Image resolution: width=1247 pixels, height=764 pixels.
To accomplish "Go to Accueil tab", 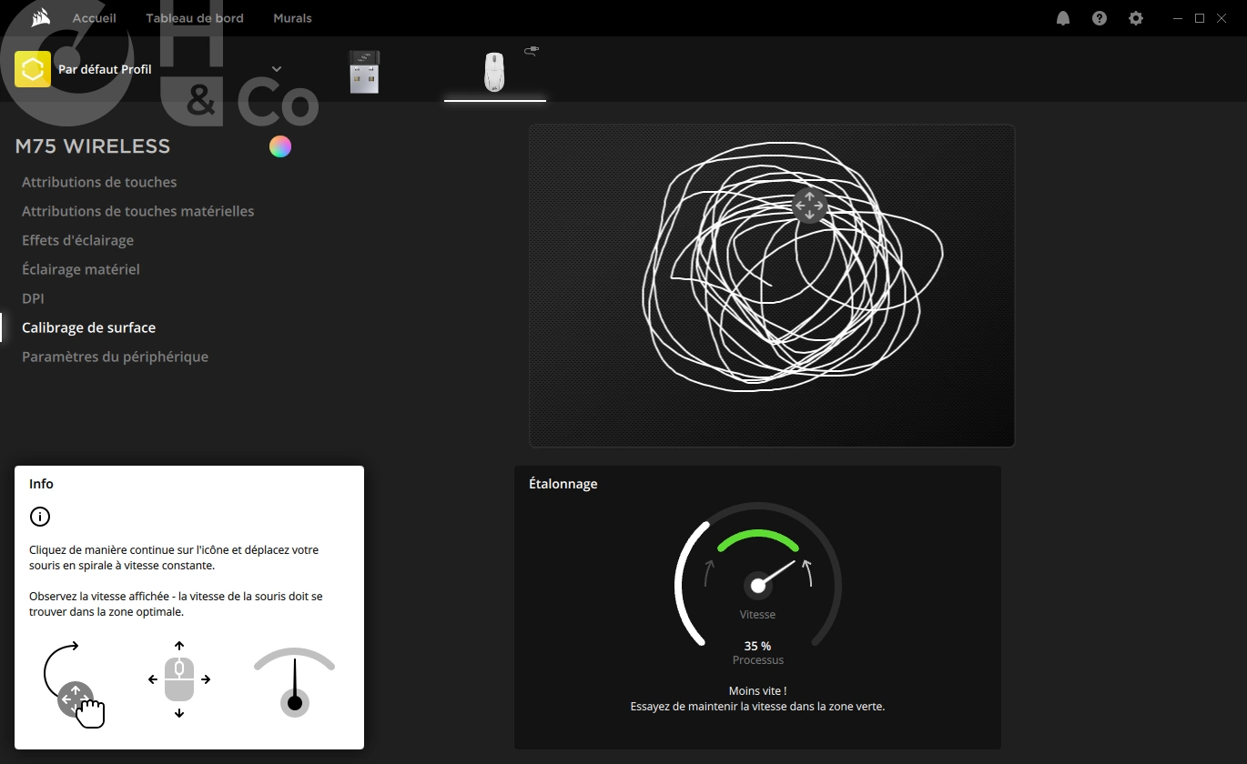I will [x=95, y=18].
